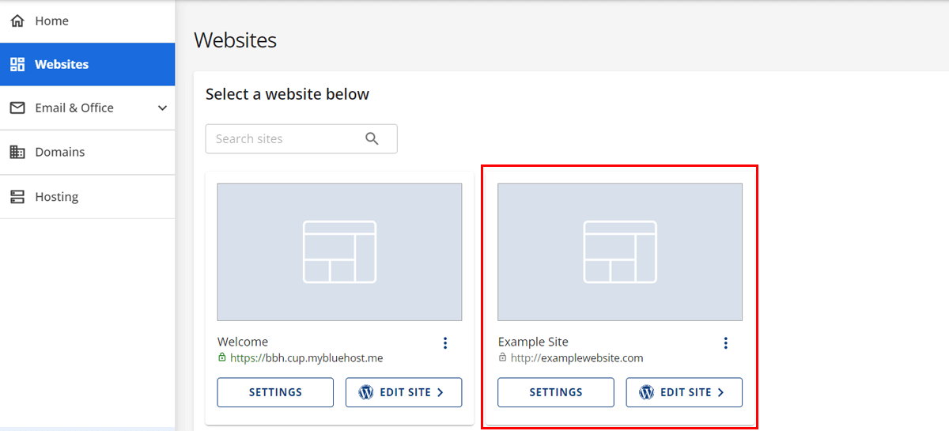Click the Example Site title text

coord(533,342)
